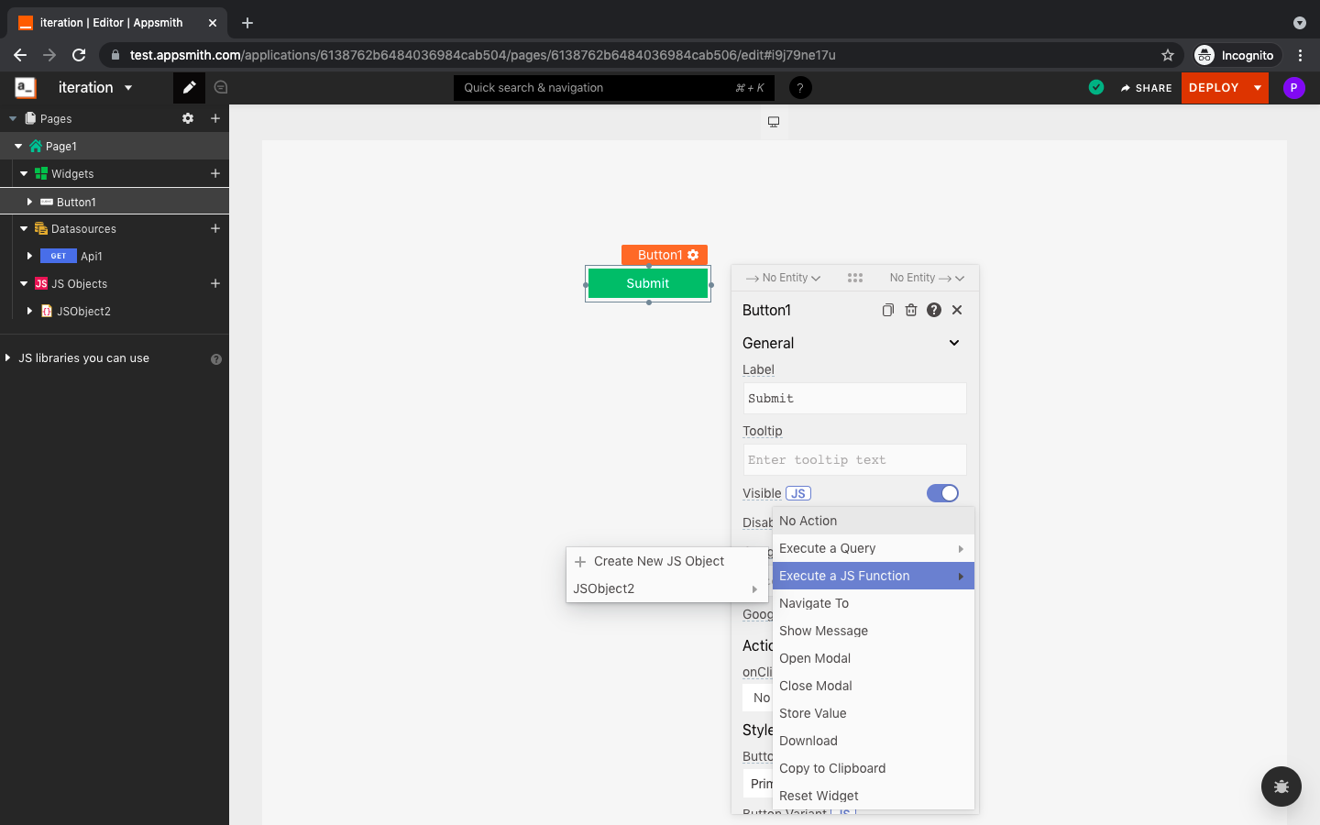Close the Button1 property pane
Image resolution: width=1320 pixels, height=825 pixels.
tap(957, 310)
